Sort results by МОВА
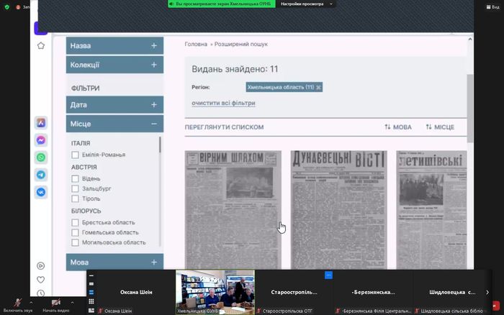Image resolution: width=504 pixels, height=315 pixels. tap(398, 127)
